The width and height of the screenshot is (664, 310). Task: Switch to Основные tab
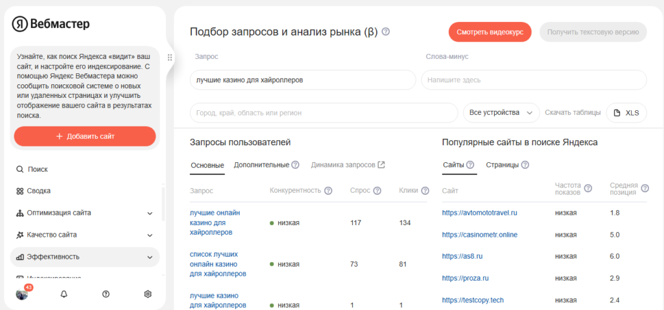point(207,165)
